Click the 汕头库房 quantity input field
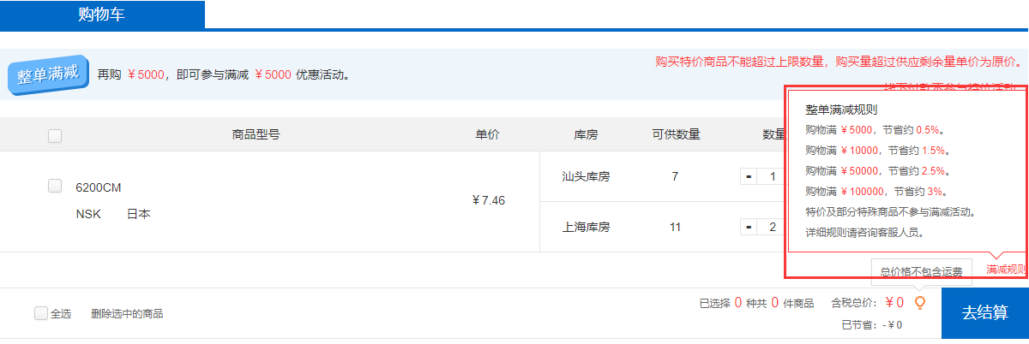 (771, 177)
